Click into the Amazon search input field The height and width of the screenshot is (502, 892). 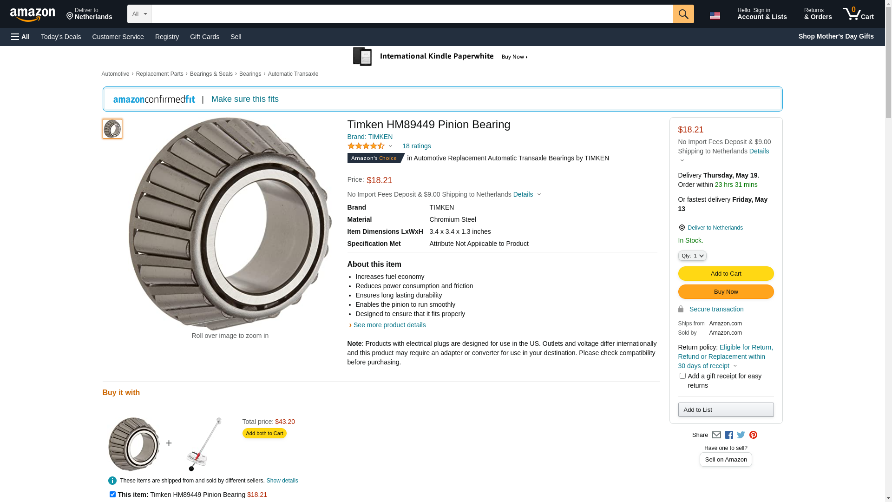tap(412, 14)
